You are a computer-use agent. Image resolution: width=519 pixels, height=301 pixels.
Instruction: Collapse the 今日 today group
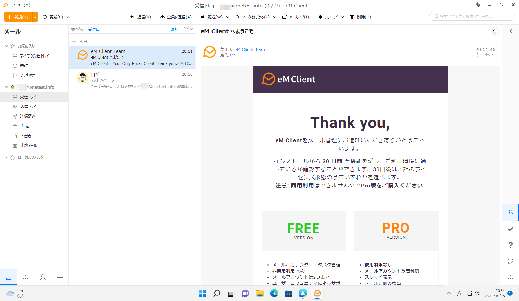coord(74,42)
